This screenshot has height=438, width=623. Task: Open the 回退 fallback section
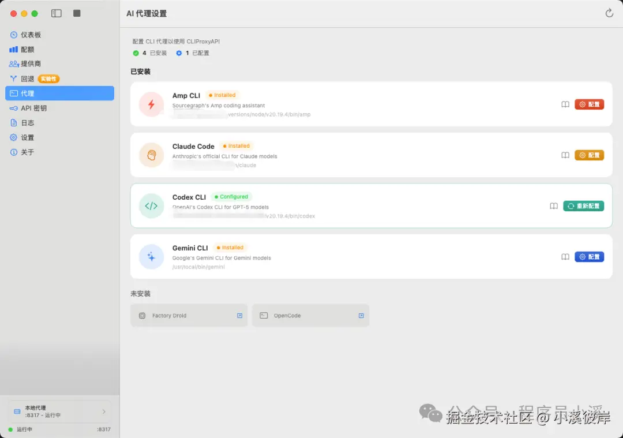click(59, 78)
